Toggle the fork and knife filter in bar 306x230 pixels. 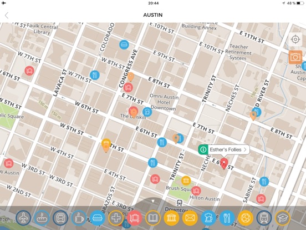(227, 218)
